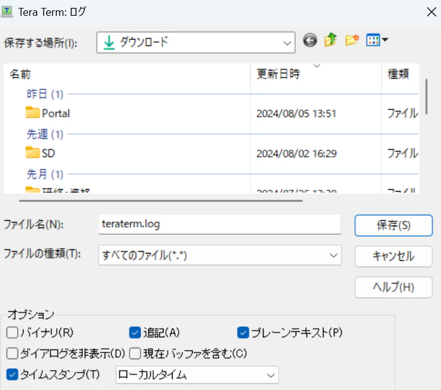Collapse the 先月 (1) group
441x390 pixels.
point(45,175)
